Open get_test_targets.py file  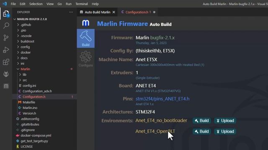34,141
